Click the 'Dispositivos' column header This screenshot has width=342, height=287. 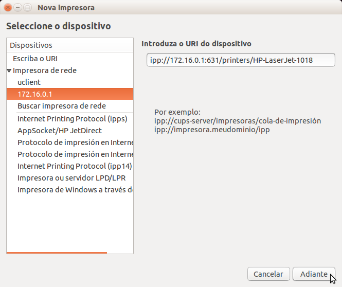pos(70,45)
